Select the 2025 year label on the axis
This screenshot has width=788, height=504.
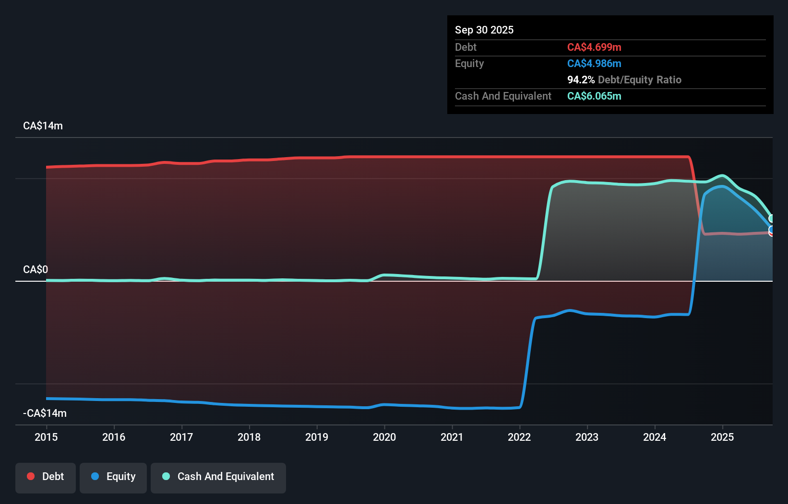click(x=723, y=437)
